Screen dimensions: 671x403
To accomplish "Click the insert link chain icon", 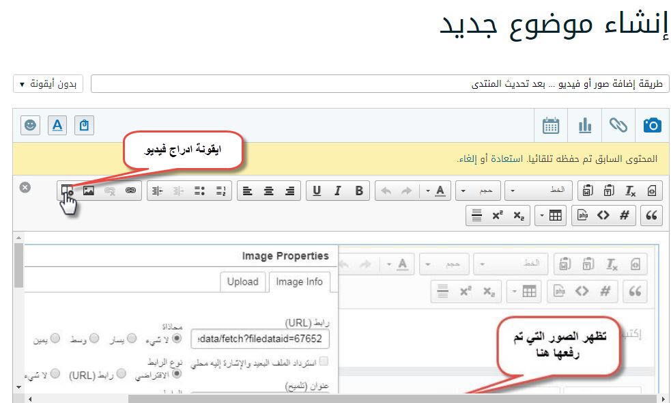I will click(x=130, y=191).
